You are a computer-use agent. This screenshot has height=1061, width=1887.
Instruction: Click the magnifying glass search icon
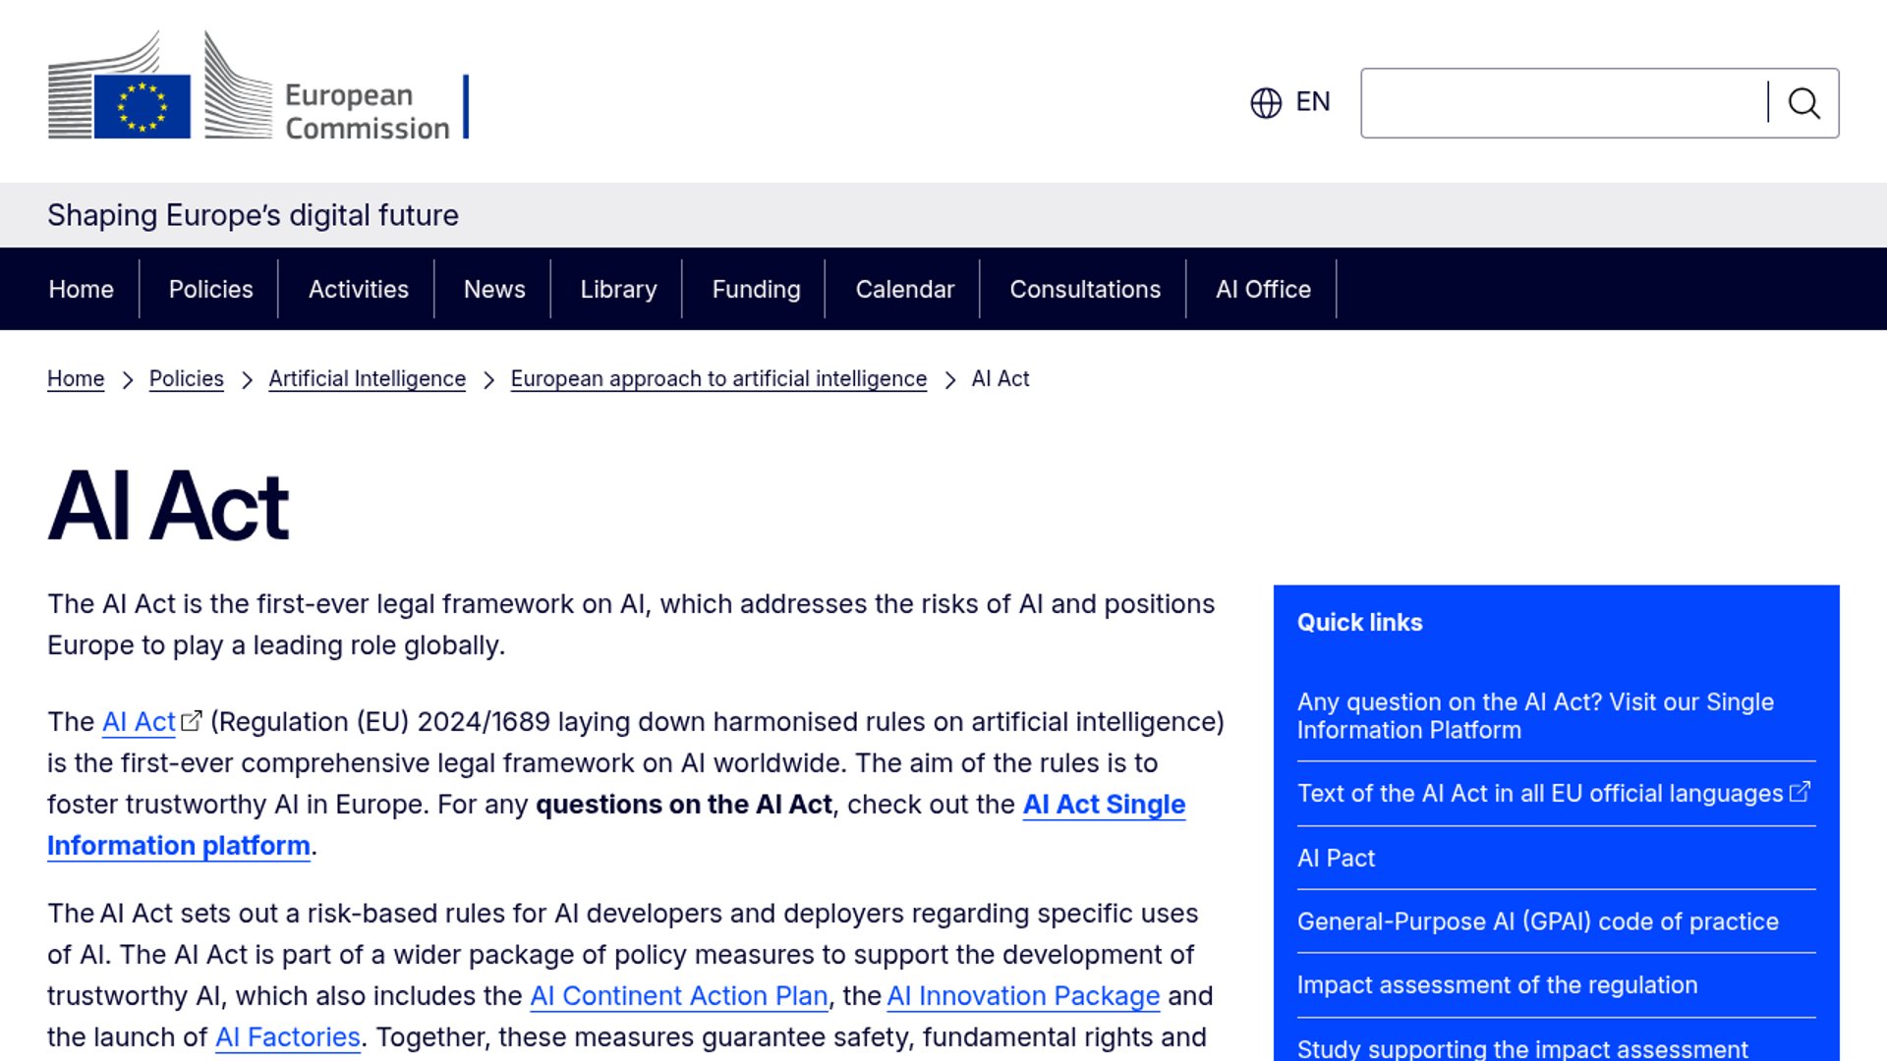click(1803, 103)
